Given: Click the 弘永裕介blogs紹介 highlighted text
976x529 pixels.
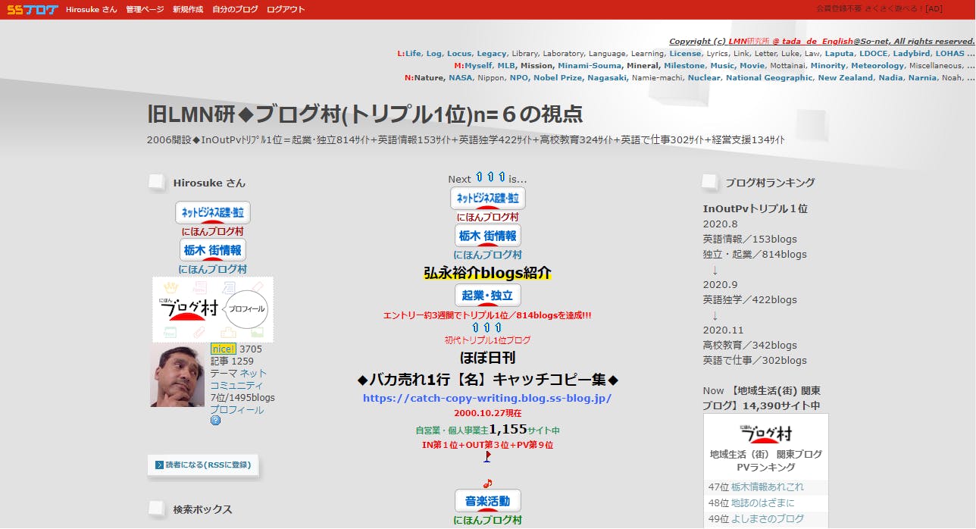Looking at the screenshot, I should click(x=487, y=274).
